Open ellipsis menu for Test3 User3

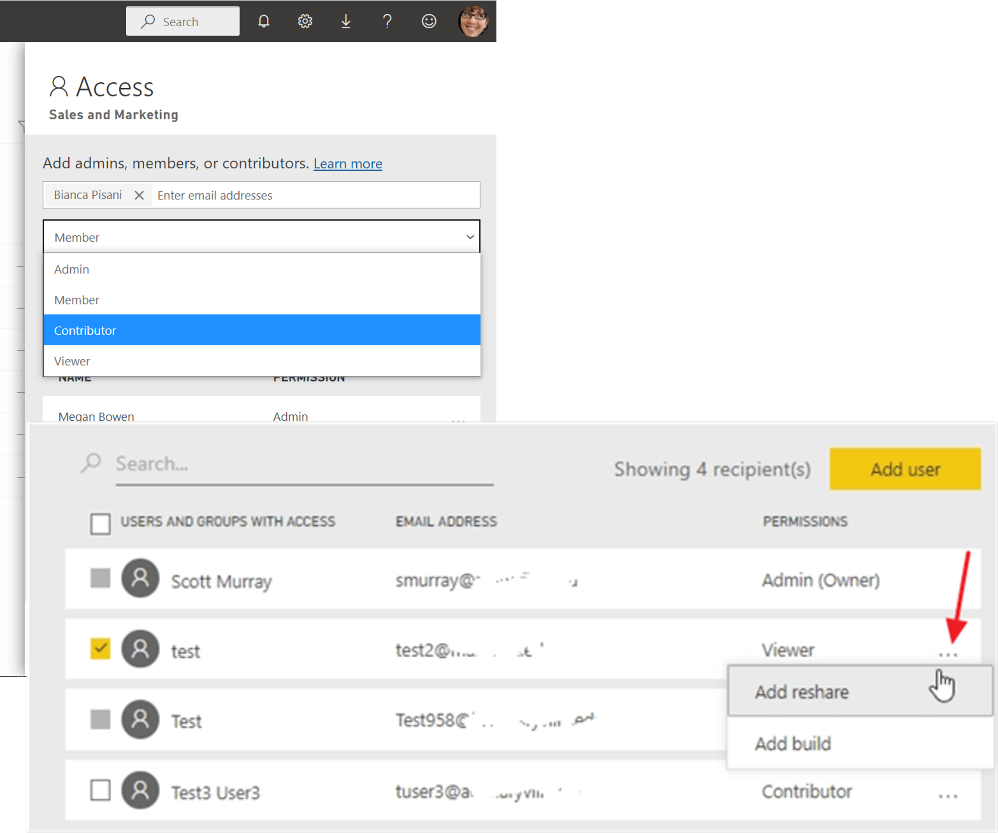[948, 796]
